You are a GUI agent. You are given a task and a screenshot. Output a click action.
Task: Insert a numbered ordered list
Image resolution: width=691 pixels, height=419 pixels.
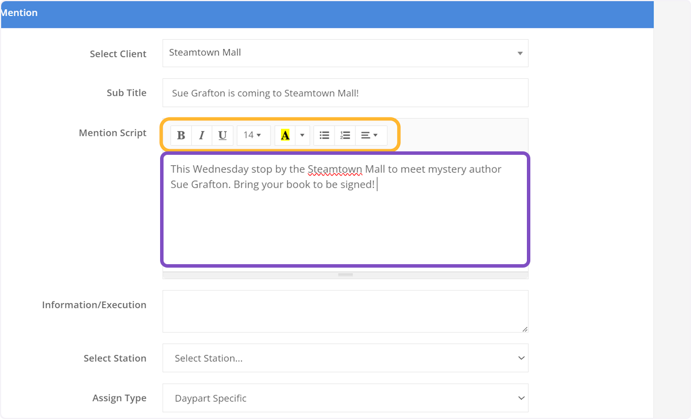(x=345, y=135)
